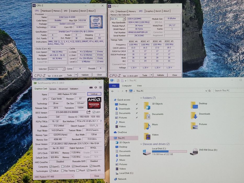The width and height of the screenshot is (244, 183).
Task: Toggle the CUDA checkbox
Action: (x=63, y=166)
